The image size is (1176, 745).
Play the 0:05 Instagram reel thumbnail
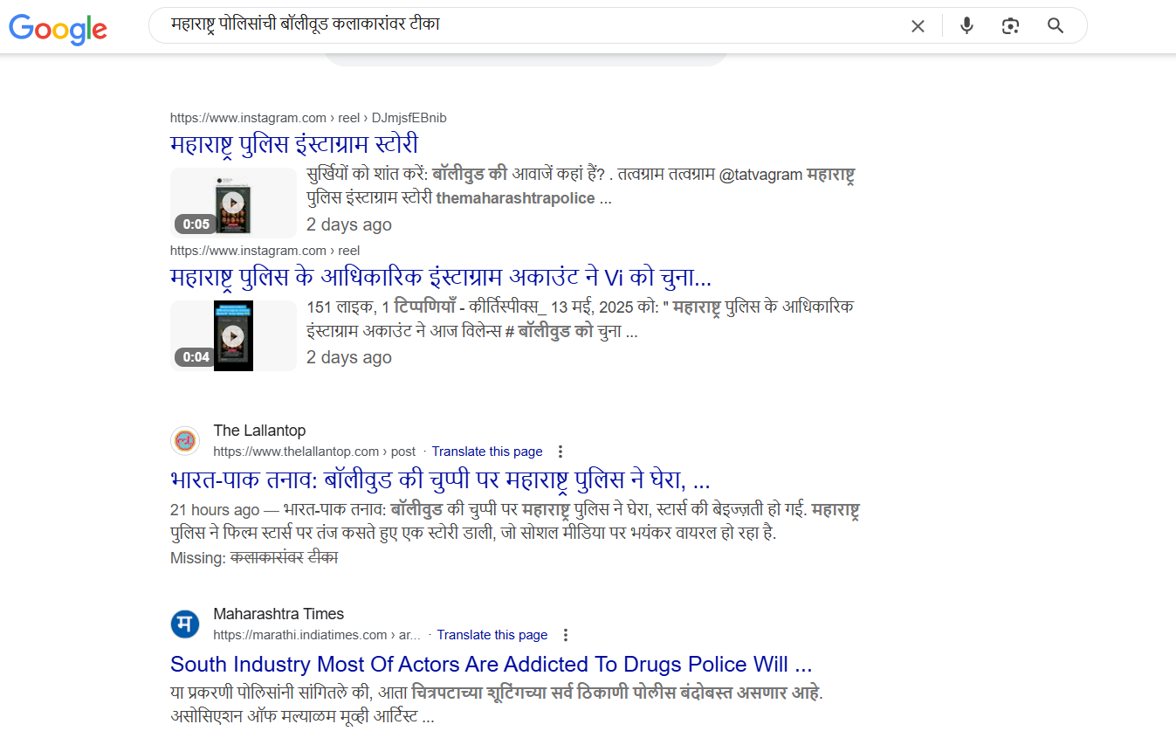click(x=233, y=203)
